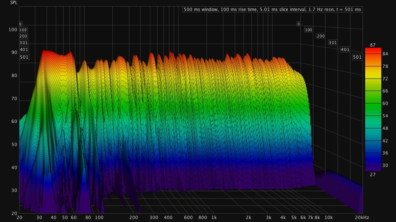Click the 100 Hz label on the frequency axis
The height and width of the screenshot is (222, 396).
(x=99, y=218)
